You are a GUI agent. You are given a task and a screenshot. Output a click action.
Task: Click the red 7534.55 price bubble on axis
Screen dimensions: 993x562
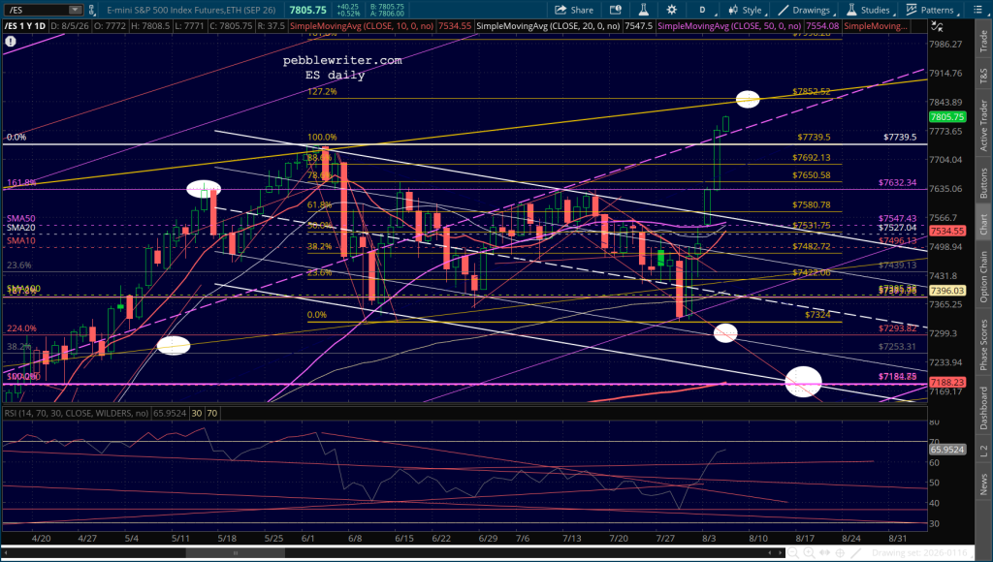coord(947,231)
